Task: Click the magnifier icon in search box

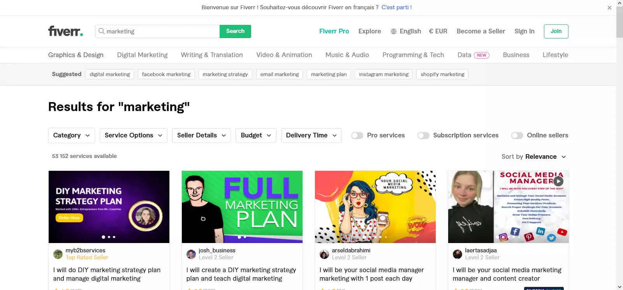Action: coord(101,31)
